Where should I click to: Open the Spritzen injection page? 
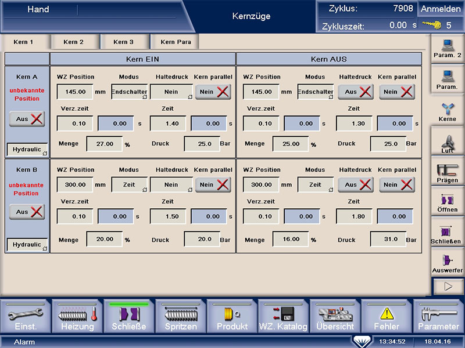pos(181,316)
